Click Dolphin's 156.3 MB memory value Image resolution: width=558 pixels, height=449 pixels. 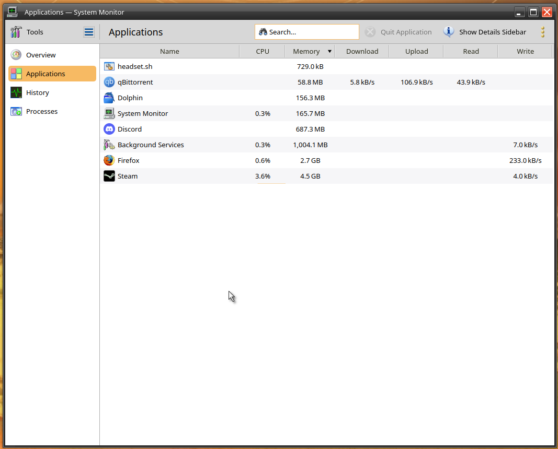click(310, 98)
